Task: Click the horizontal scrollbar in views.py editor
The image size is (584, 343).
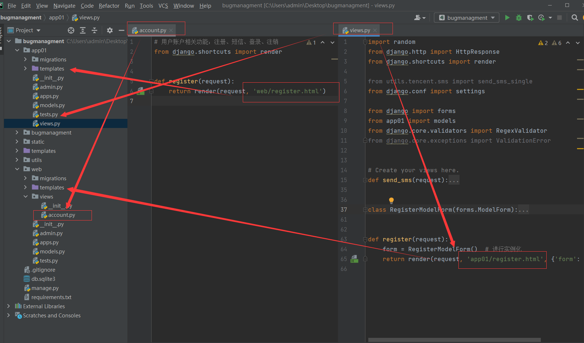Action: 454,340
